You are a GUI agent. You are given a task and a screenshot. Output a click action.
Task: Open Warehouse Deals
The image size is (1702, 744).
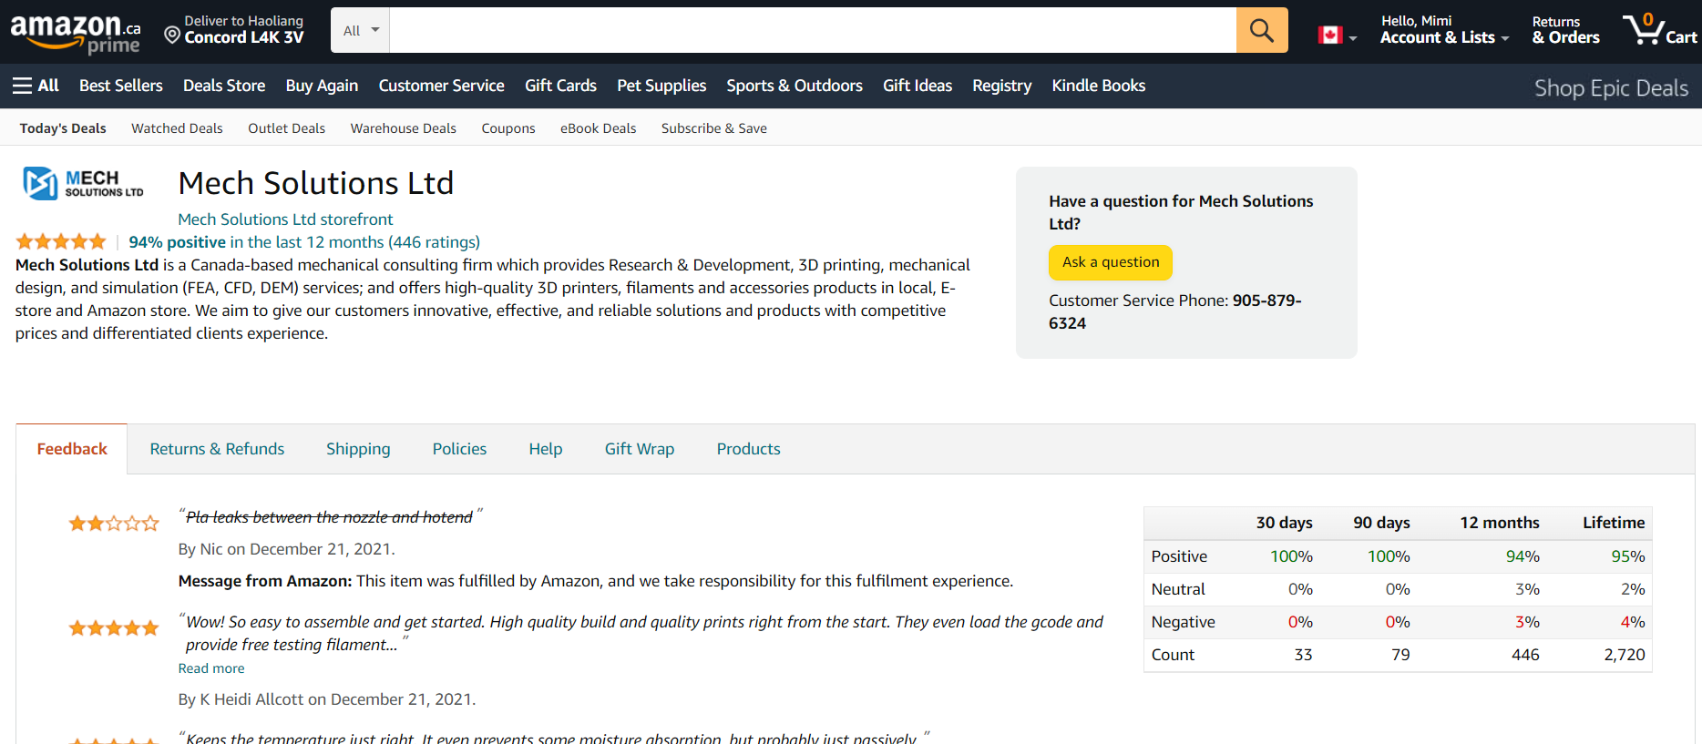(403, 128)
